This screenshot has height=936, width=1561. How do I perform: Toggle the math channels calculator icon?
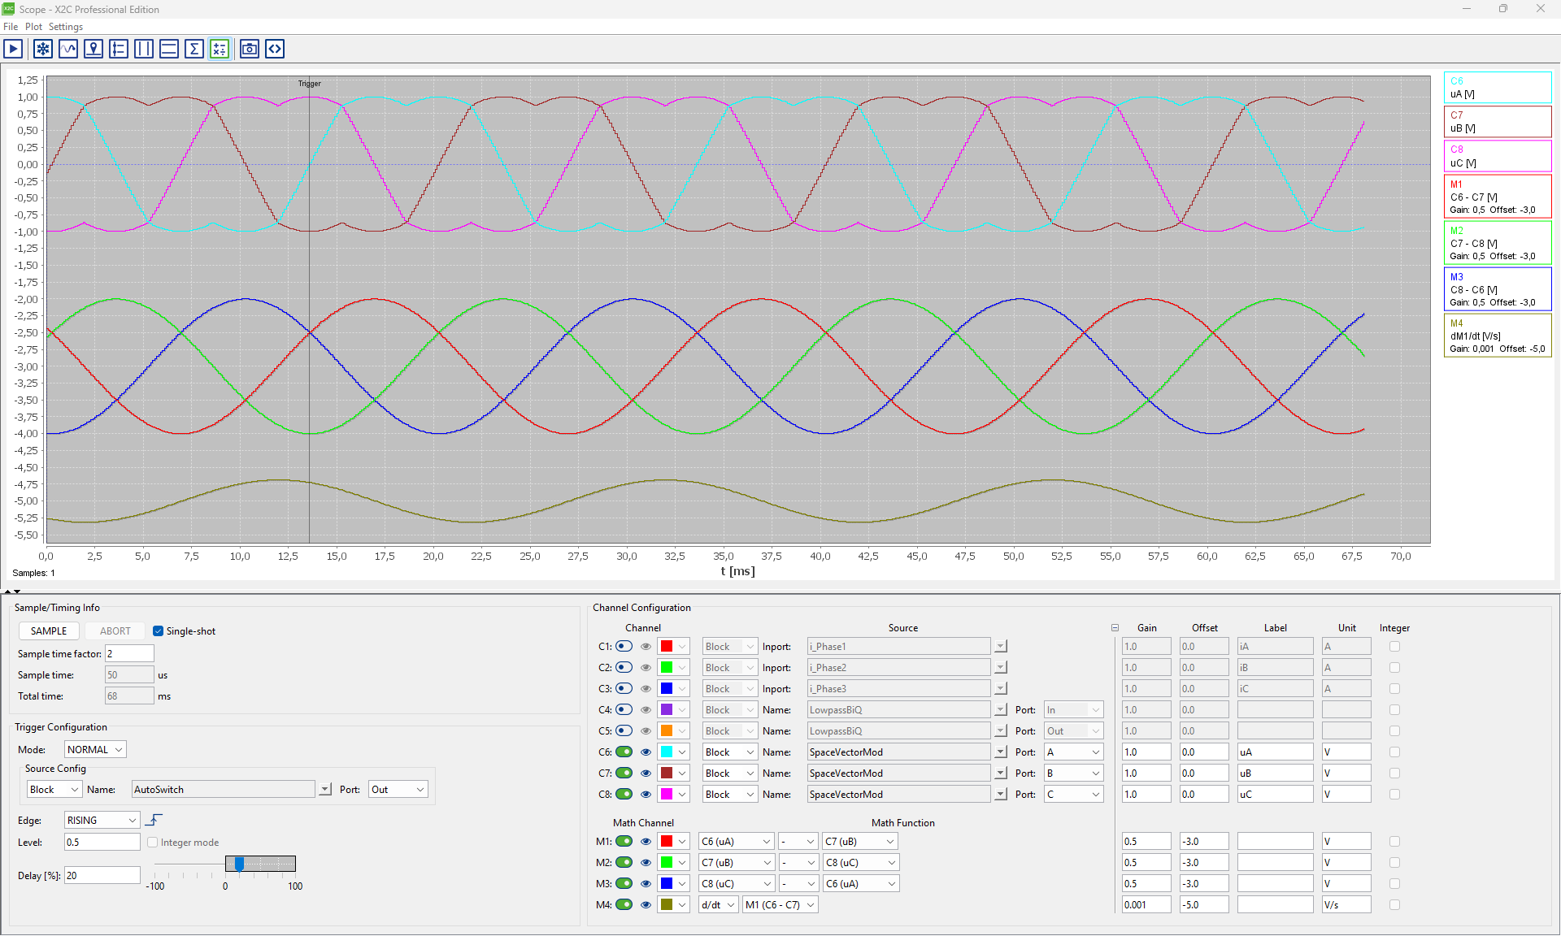point(220,49)
